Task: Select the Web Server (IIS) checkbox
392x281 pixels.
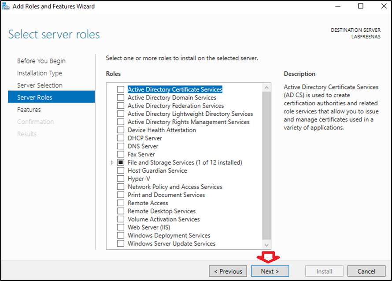Action: click(121, 227)
